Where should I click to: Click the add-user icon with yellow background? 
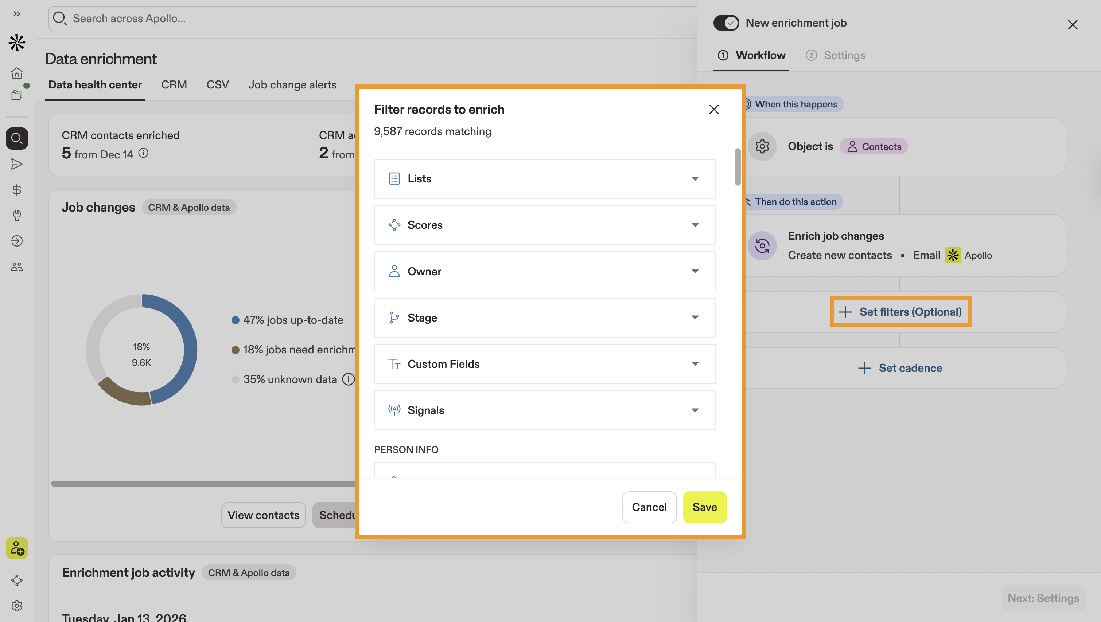click(x=17, y=548)
